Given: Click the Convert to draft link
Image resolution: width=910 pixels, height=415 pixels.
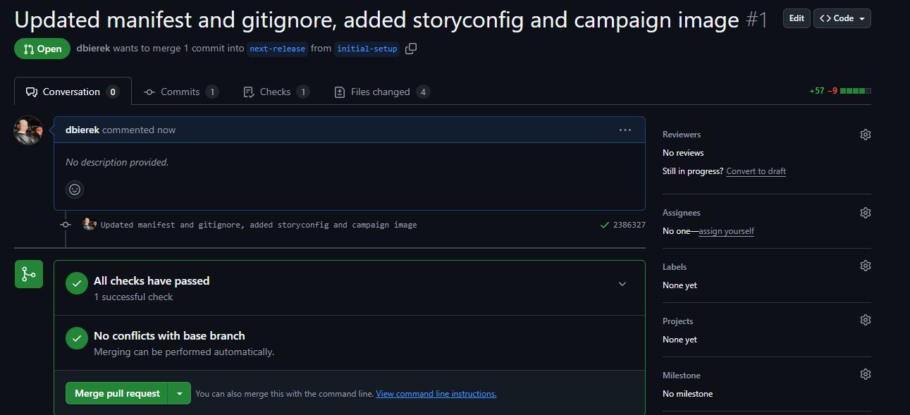Looking at the screenshot, I should coord(756,171).
